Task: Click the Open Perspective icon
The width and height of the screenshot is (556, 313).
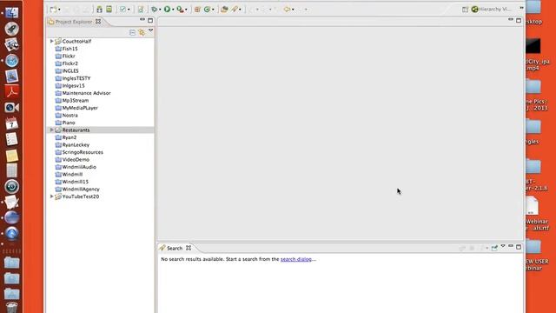Action: pyautogui.click(x=466, y=10)
